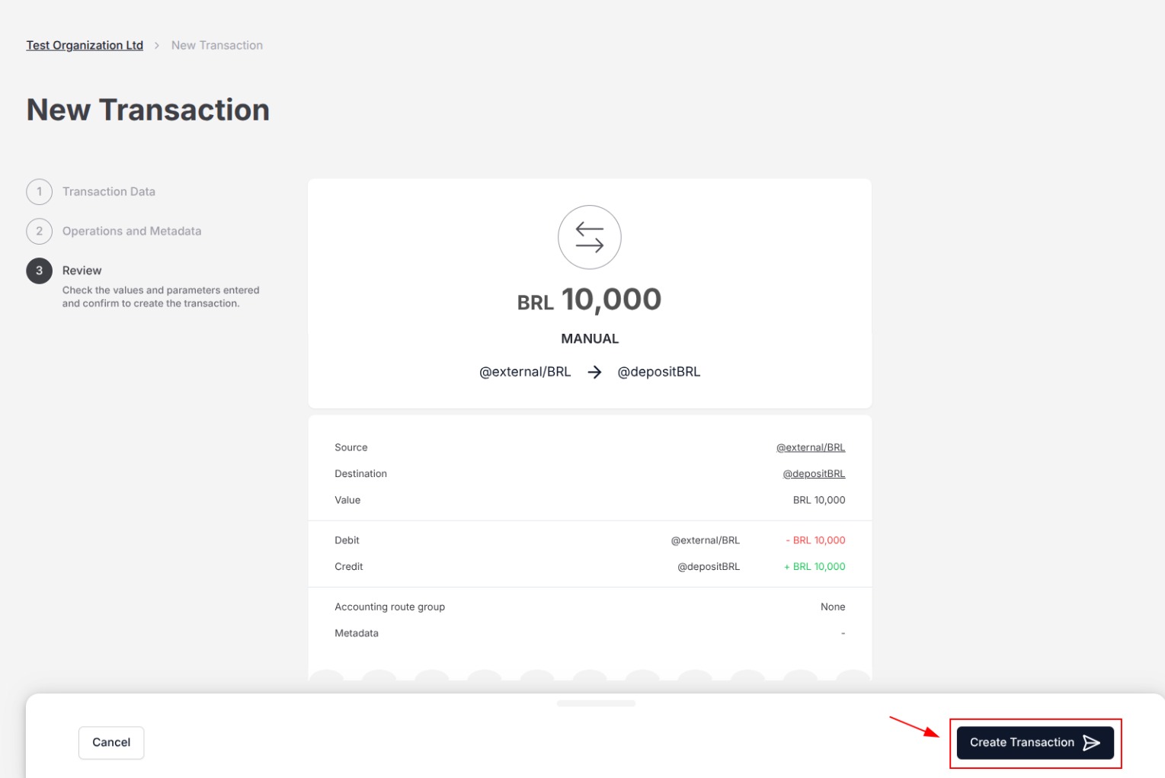The height and width of the screenshot is (778, 1165).
Task: Click the step 3 number circle
Action: (x=40, y=271)
